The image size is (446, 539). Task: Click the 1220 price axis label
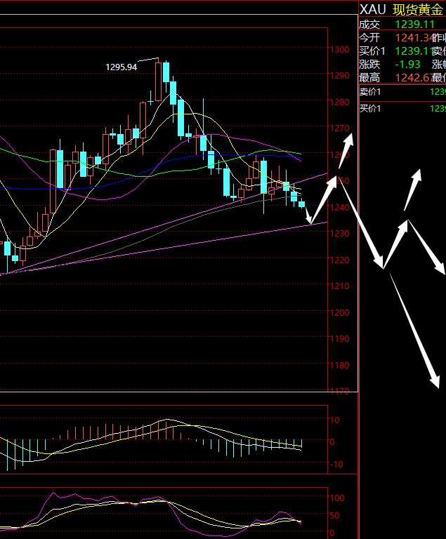(x=340, y=260)
